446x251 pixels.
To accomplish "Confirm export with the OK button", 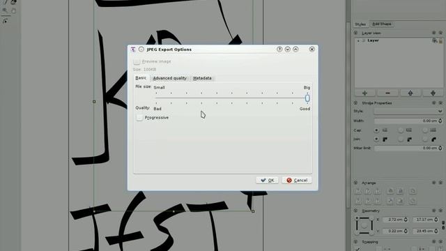I will [268, 180].
